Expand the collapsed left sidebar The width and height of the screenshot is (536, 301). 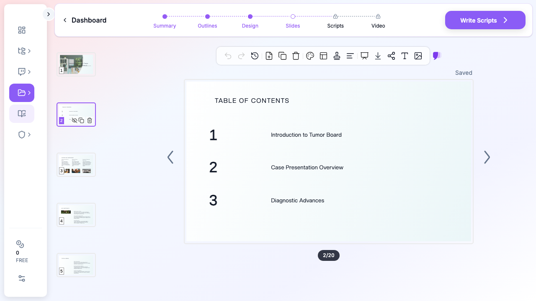point(49,14)
